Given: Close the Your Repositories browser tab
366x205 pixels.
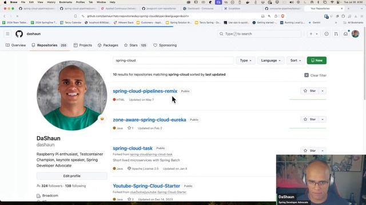Looking at the screenshot, I should click(342, 9).
